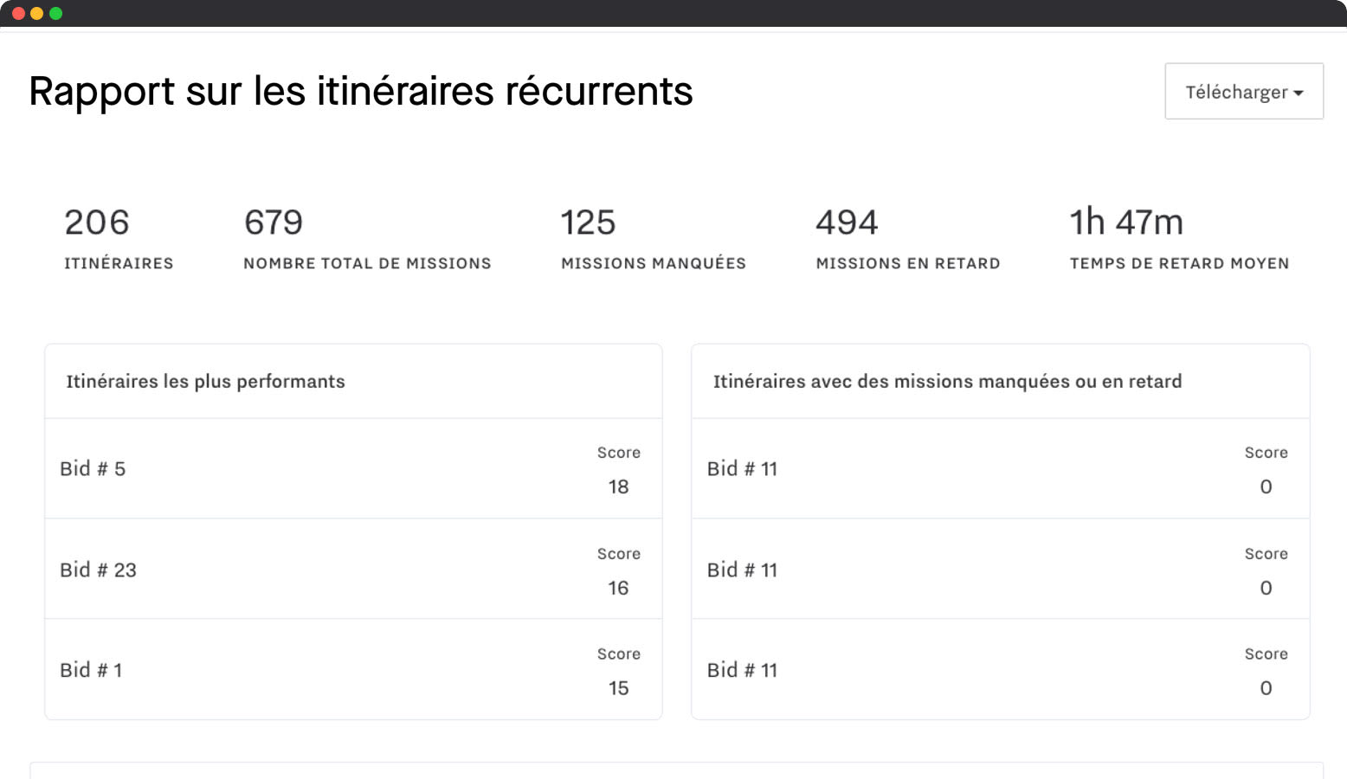The height and width of the screenshot is (779, 1347).
Task: Click the Bid # 5 row
Action: pos(353,469)
